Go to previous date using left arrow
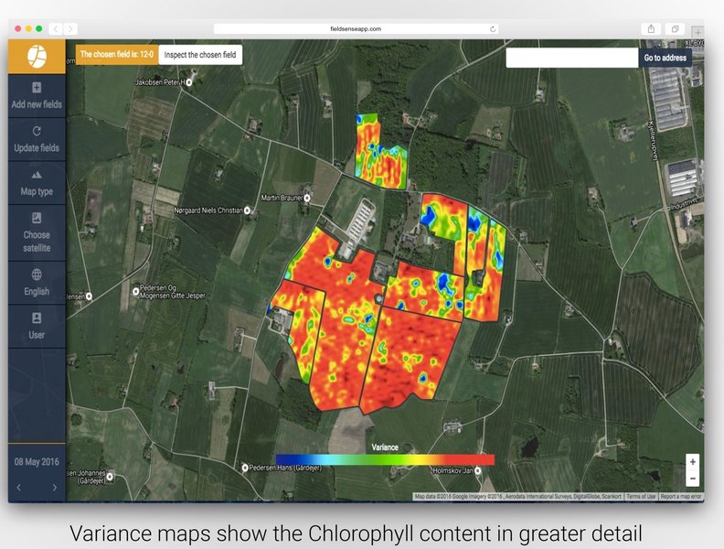 coord(19,488)
